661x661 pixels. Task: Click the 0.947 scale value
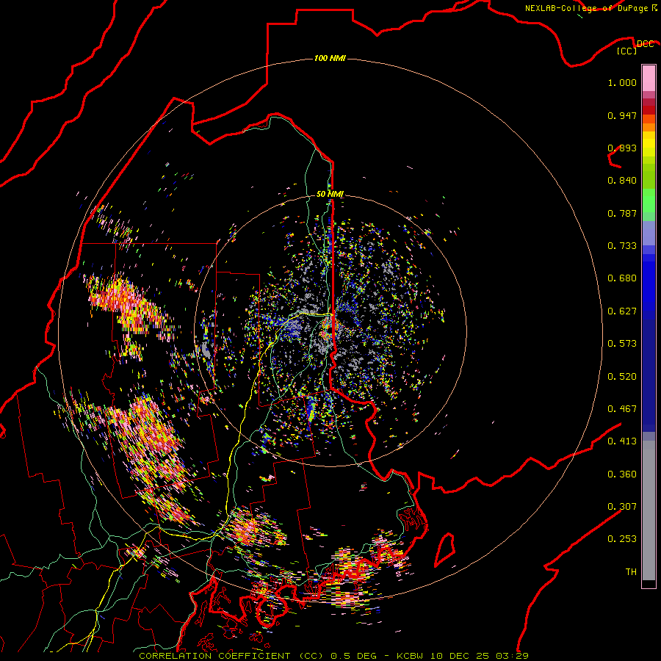[622, 115]
